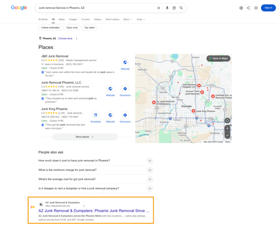The height and width of the screenshot is (226, 277).
Task: Click the map Terms link
Action: tap(227, 142)
